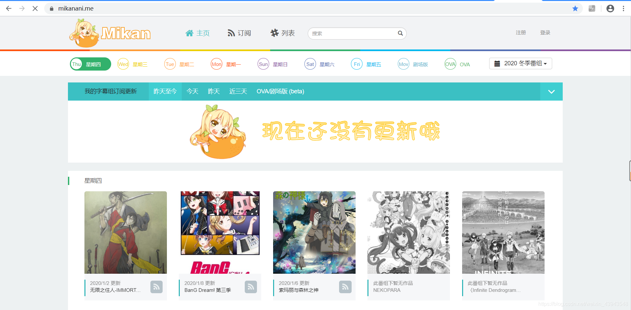Click the 星期四 section heading
The image size is (631, 310).
(93, 181)
